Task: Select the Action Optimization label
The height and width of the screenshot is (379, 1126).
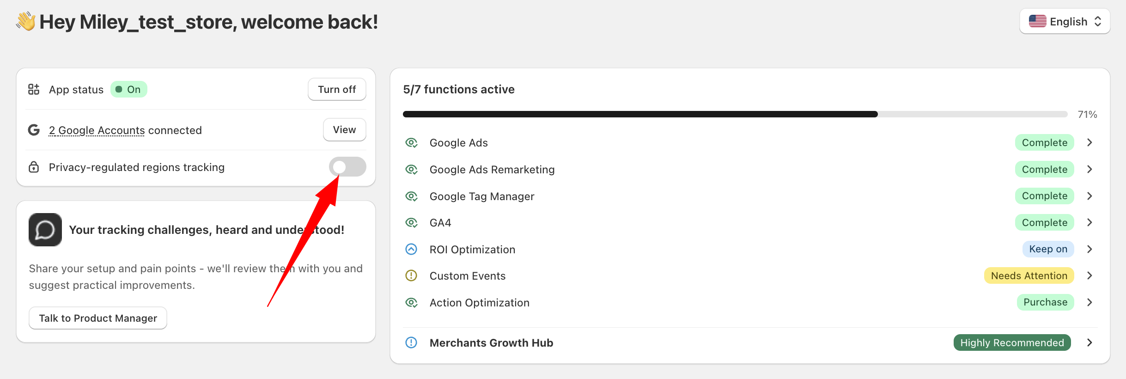Action: (x=480, y=303)
